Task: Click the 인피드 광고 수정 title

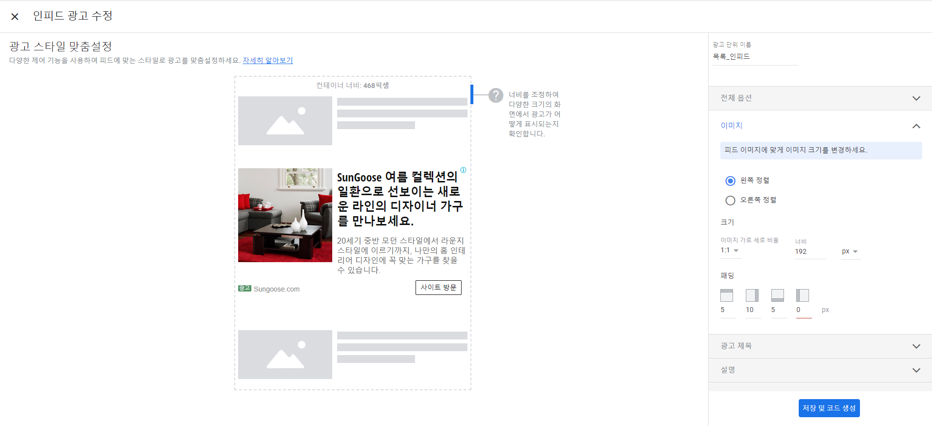Action: pos(73,16)
